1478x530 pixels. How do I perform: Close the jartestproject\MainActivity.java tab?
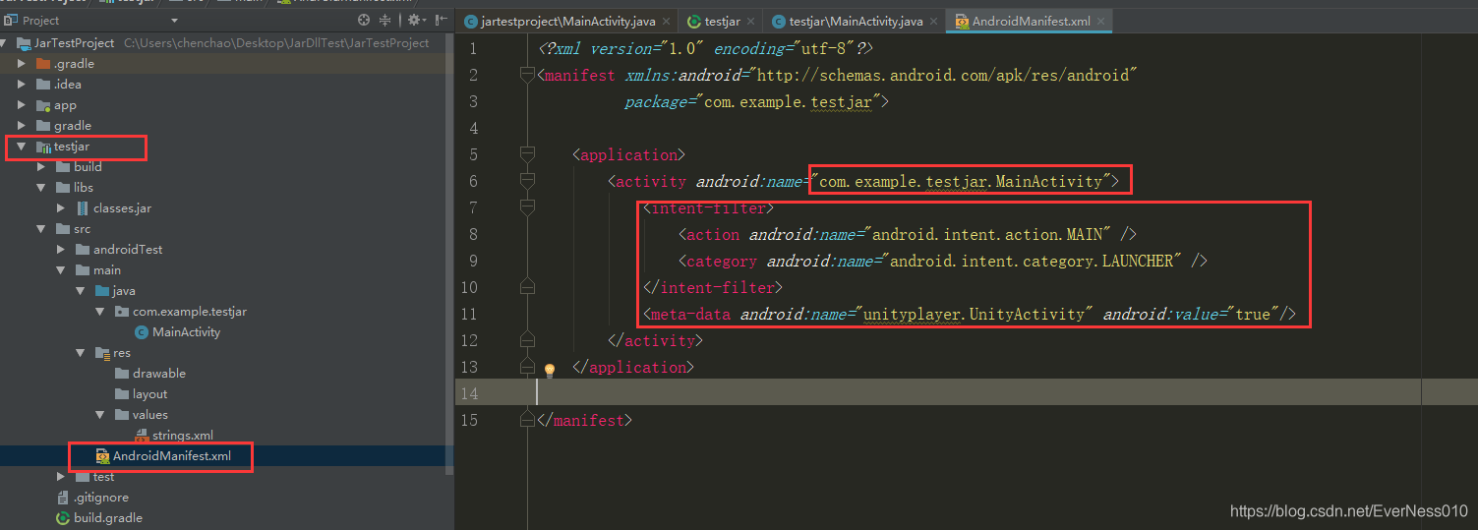pyautogui.click(x=668, y=21)
